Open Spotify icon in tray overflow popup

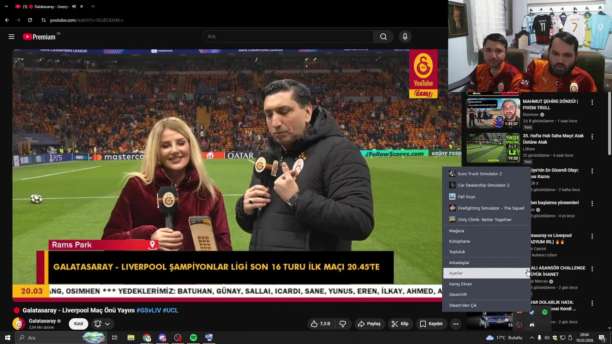(545, 312)
